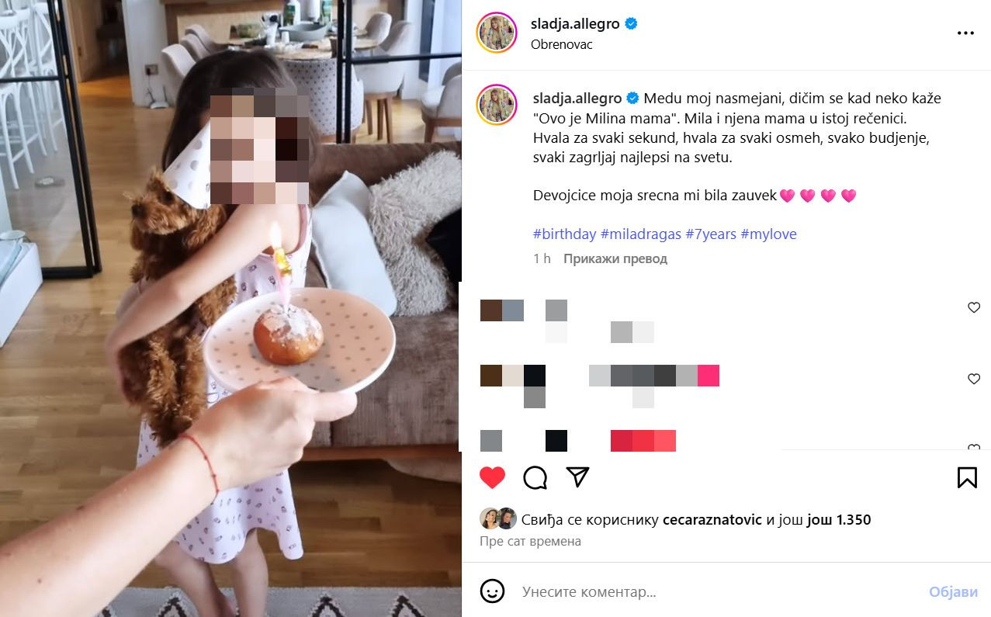Open emoji picker smiley icon

pyautogui.click(x=492, y=591)
